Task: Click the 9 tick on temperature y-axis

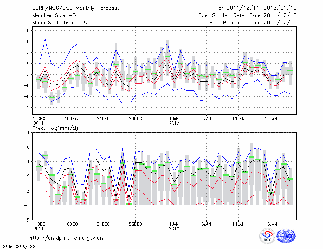Action: [x=28, y=30]
